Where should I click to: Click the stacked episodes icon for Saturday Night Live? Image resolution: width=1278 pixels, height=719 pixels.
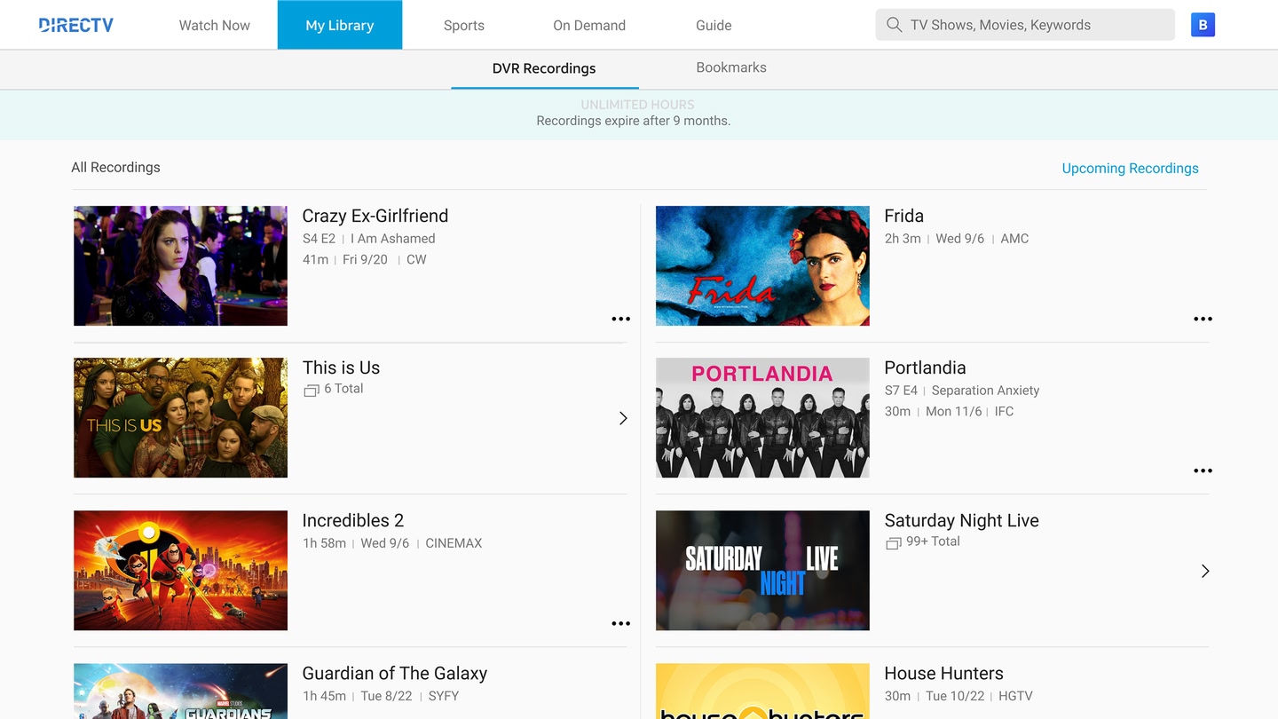click(x=893, y=542)
